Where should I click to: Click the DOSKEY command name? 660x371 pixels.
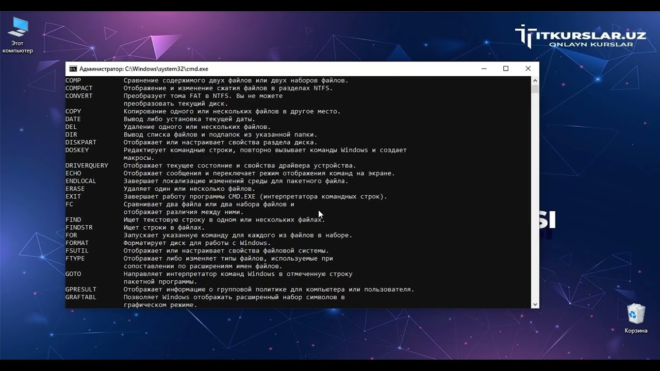[77, 150]
